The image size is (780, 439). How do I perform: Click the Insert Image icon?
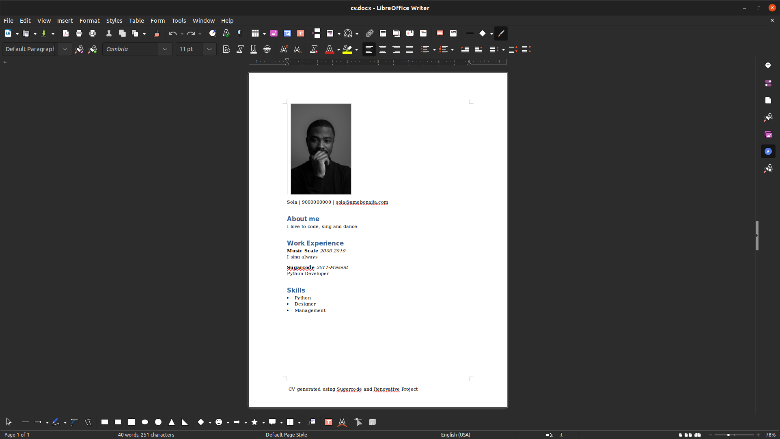click(x=274, y=34)
